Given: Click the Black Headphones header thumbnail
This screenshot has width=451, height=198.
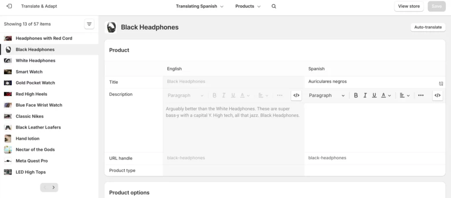Looking at the screenshot, I should point(111,27).
